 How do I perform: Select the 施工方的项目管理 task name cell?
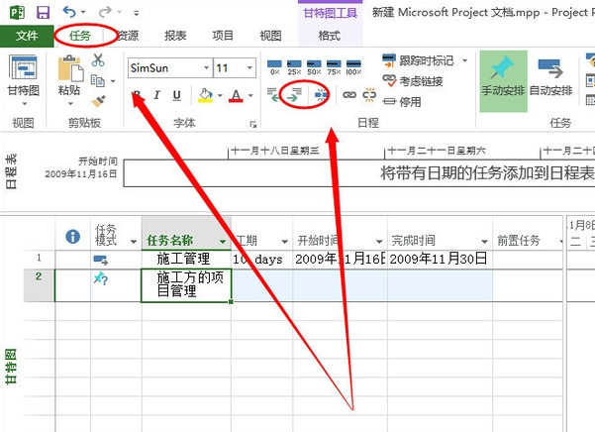click(x=186, y=285)
